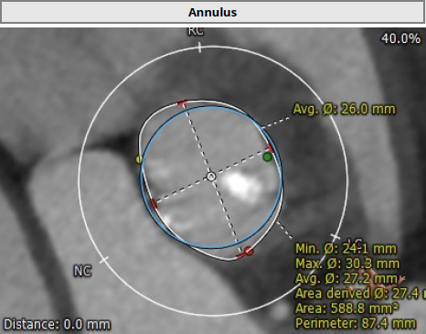Click the RC tick mark on outer ring
426x334 pixels.
pyautogui.click(x=199, y=48)
